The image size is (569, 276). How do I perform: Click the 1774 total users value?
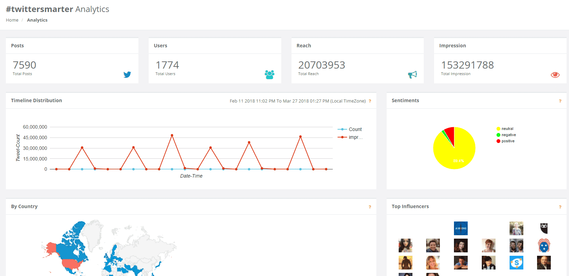click(167, 65)
